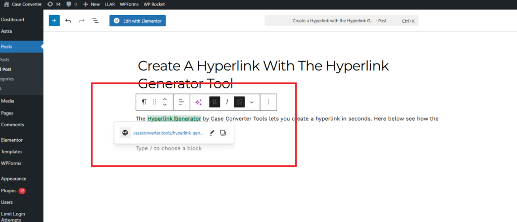Image resolution: width=517 pixels, height=222 pixels.
Task: Edit the link using the pencil icon
Action: 212,133
